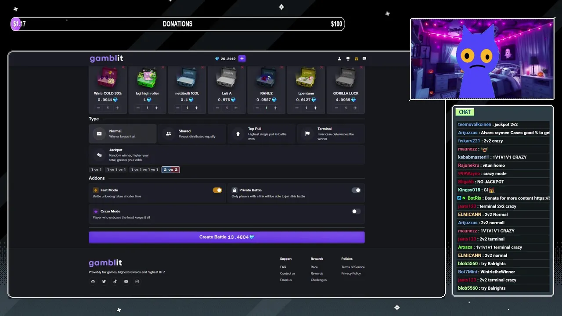Increase quantity of RANUZ case
The height and width of the screenshot is (316, 562).
(276, 108)
